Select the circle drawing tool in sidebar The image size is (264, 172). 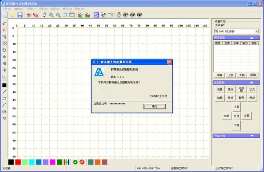(4, 112)
